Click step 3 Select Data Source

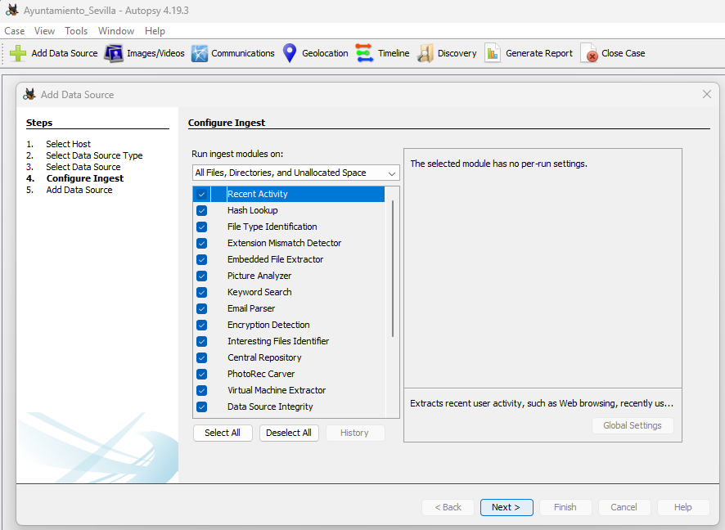[83, 168]
